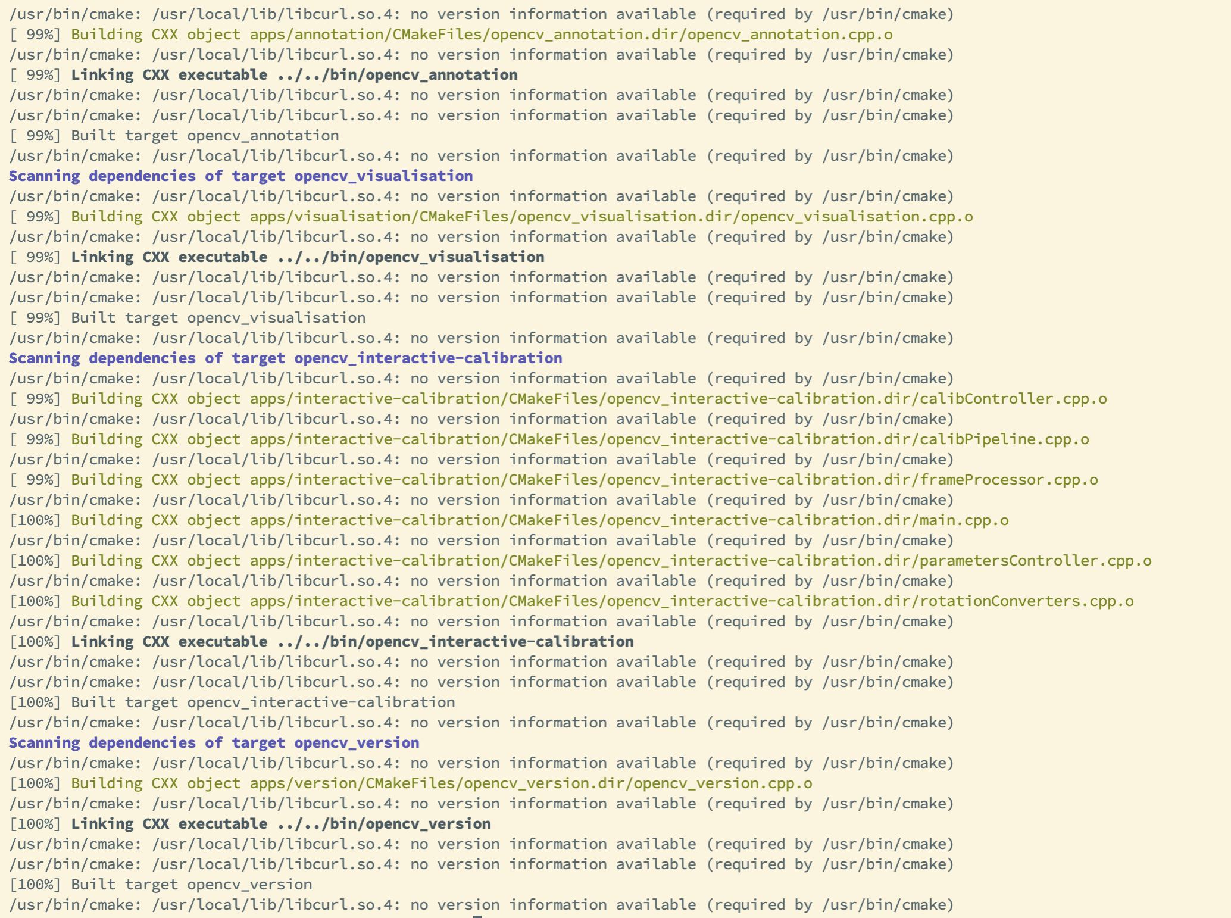The height and width of the screenshot is (918, 1231).
Task: Click the "Scanning dependencies of target opencv_version" heading
Action: [x=214, y=743]
